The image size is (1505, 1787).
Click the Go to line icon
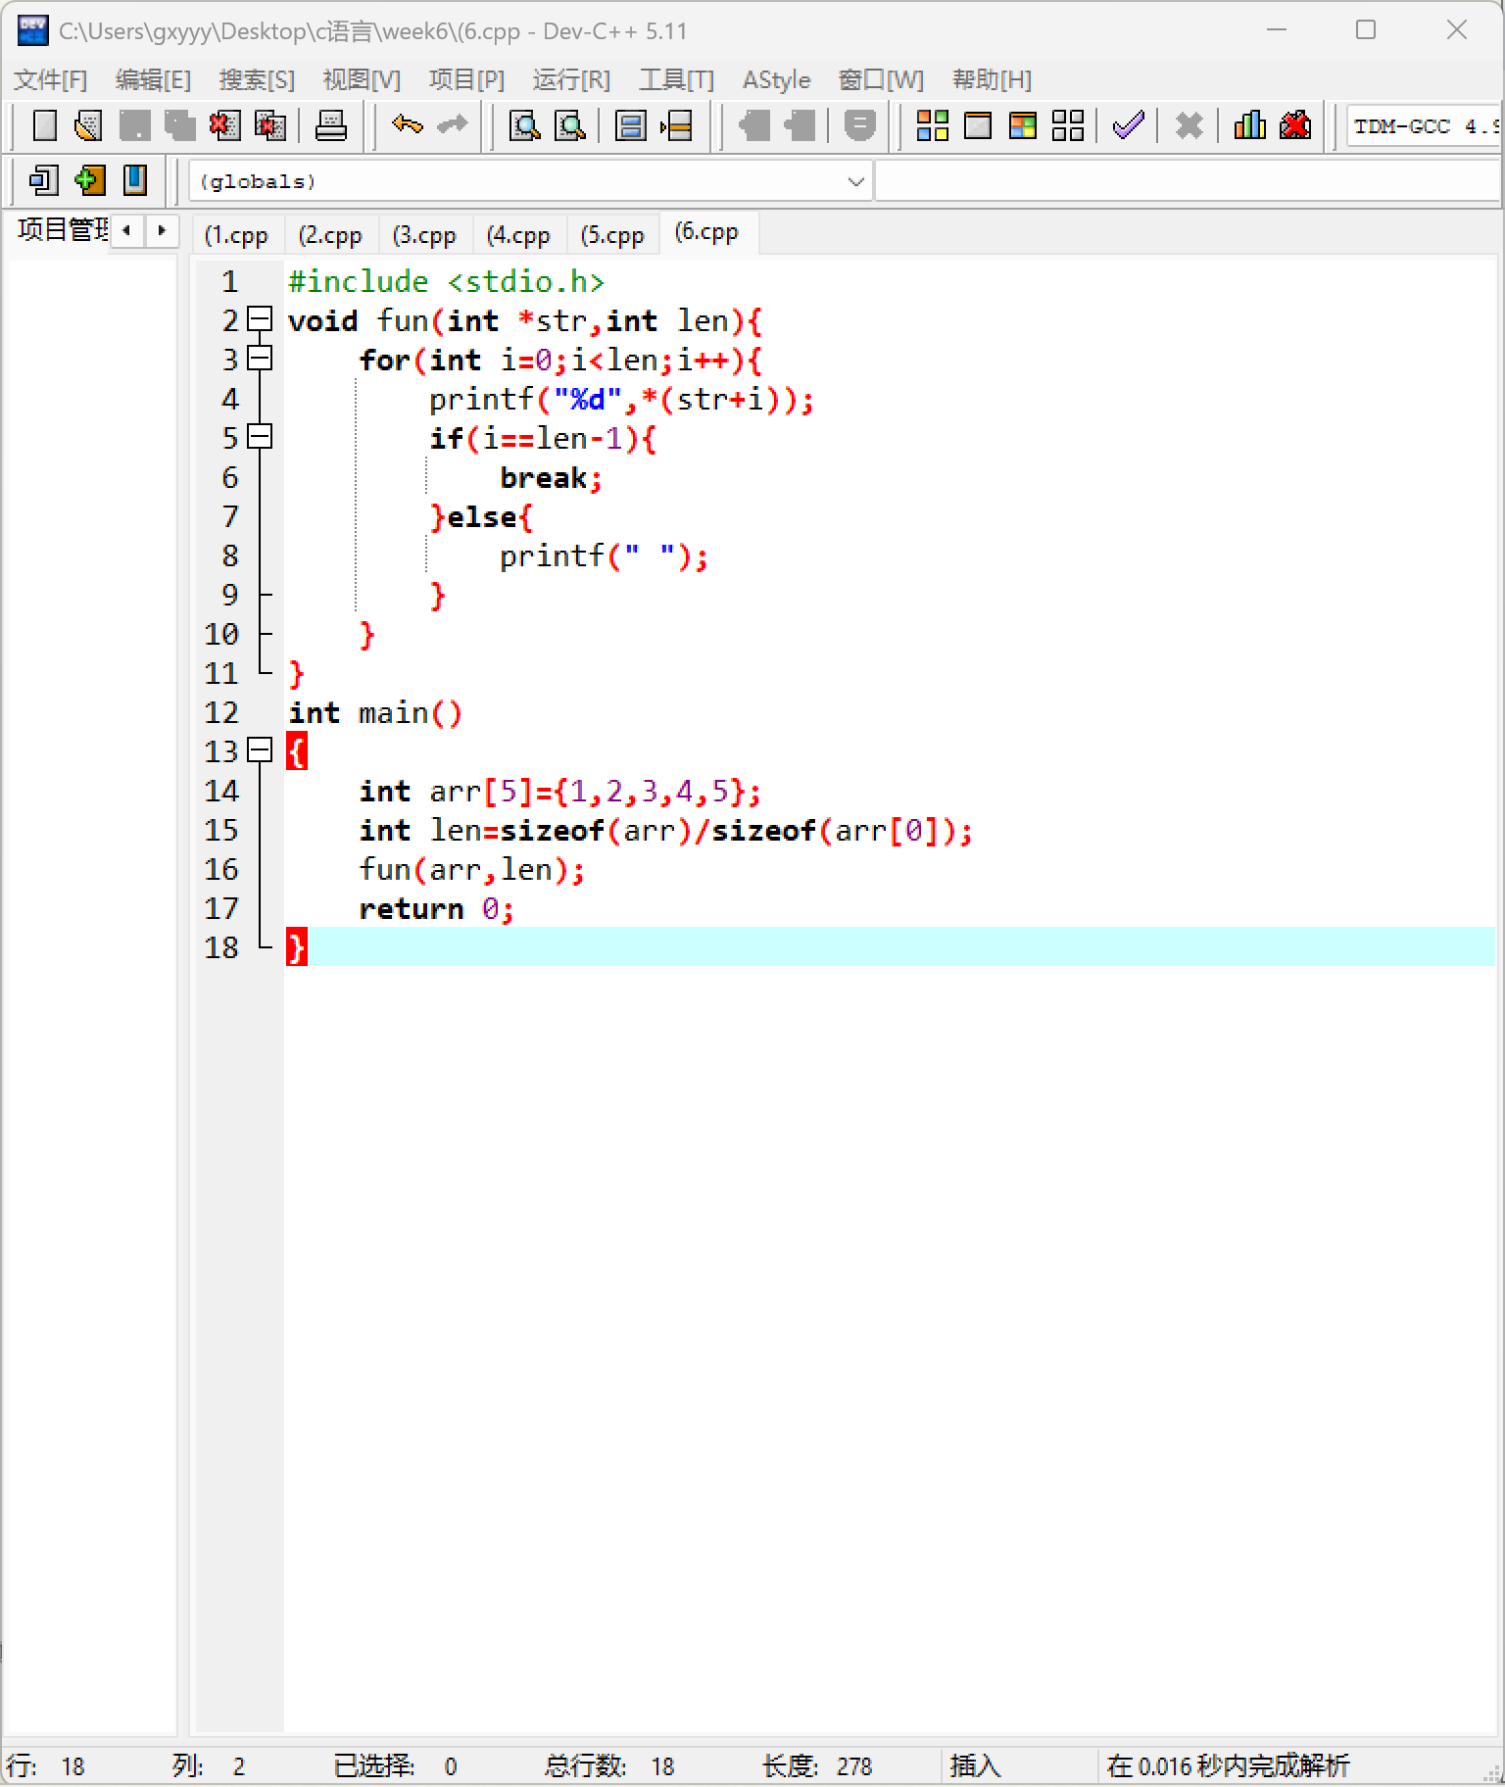pyautogui.click(x=676, y=125)
